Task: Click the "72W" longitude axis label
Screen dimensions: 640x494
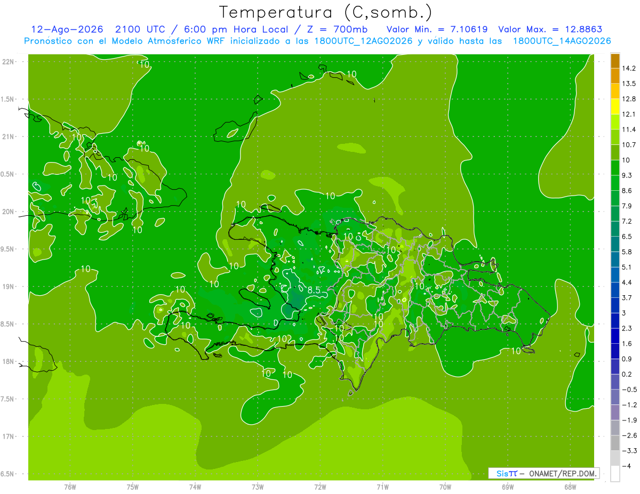Action: click(320, 487)
